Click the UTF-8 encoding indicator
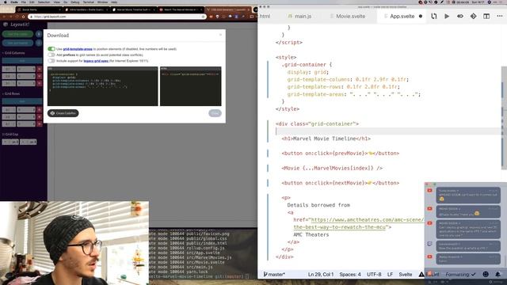The width and height of the screenshot is (507, 285). pyautogui.click(x=374, y=275)
